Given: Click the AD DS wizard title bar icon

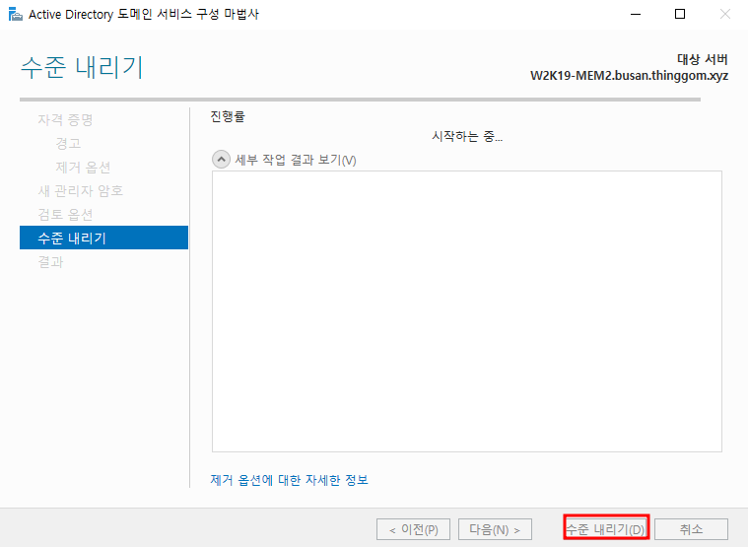Looking at the screenshot, I should [15, 15].
